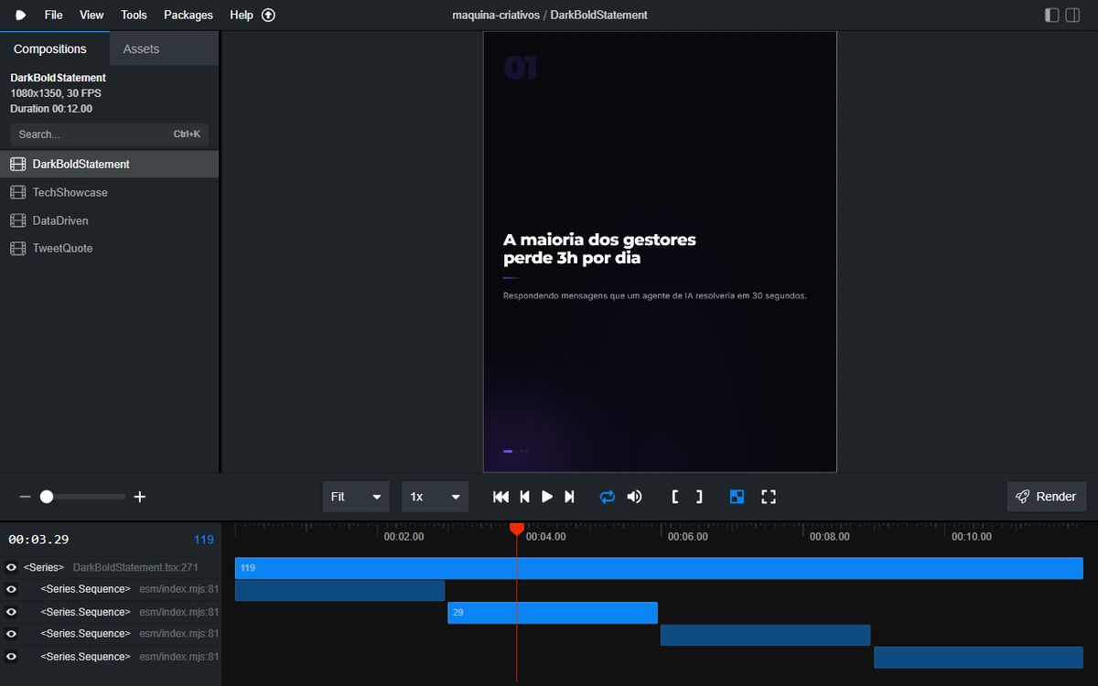This screenshot has height=686, width=1098.
Task: Click film icon beside TechShowcase
Action: 17,192
